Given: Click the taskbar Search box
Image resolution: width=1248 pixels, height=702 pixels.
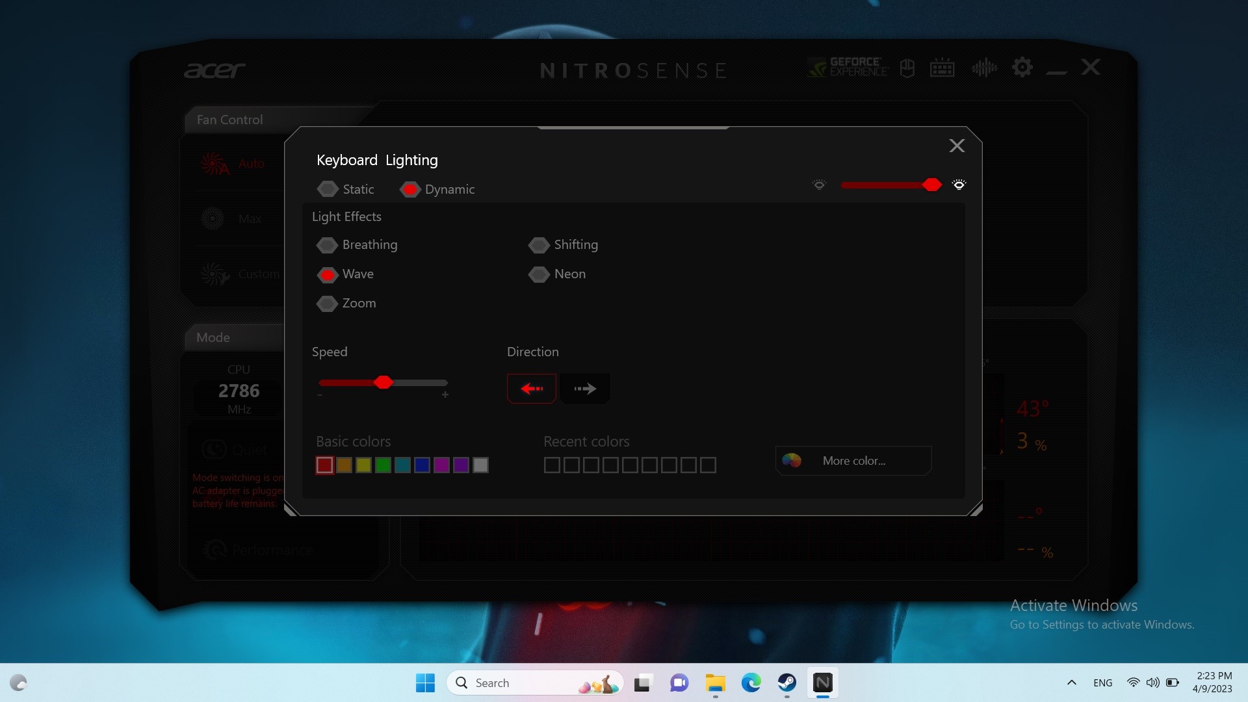Looking at the screenshot, I should click(x=534, y=683).
